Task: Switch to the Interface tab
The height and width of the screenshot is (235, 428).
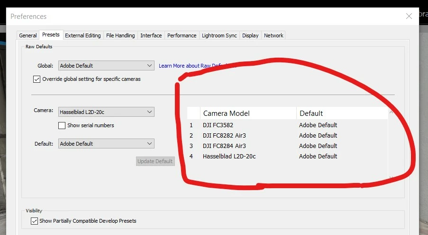Action: pos(151,35)
